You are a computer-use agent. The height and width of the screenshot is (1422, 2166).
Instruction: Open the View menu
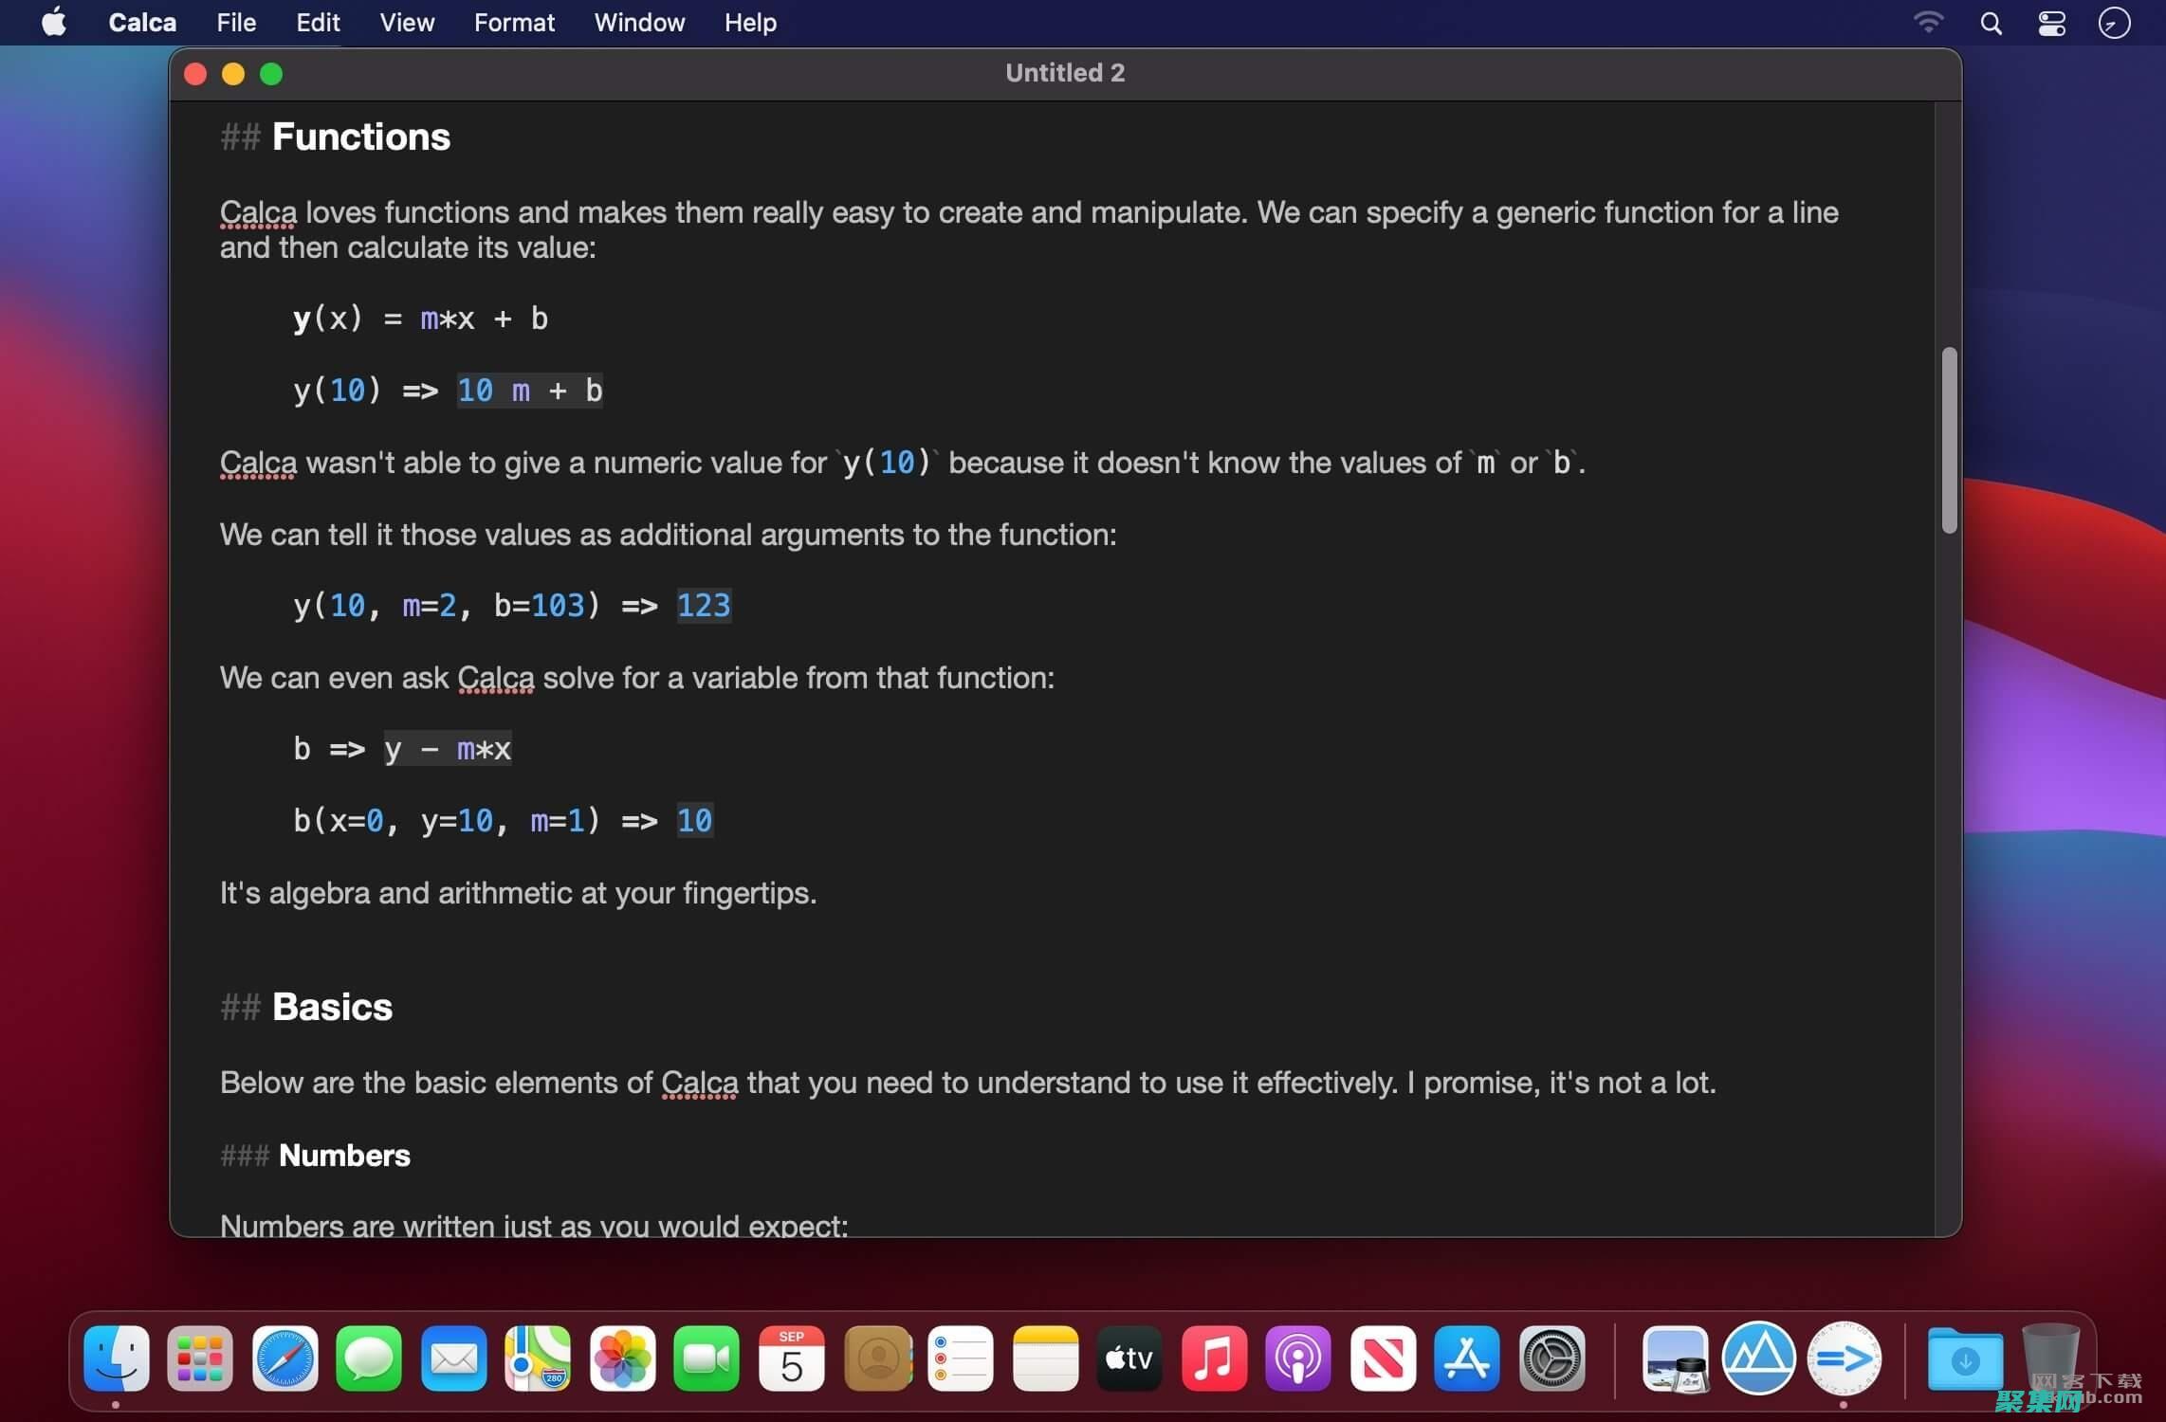[x=407, y=23]
